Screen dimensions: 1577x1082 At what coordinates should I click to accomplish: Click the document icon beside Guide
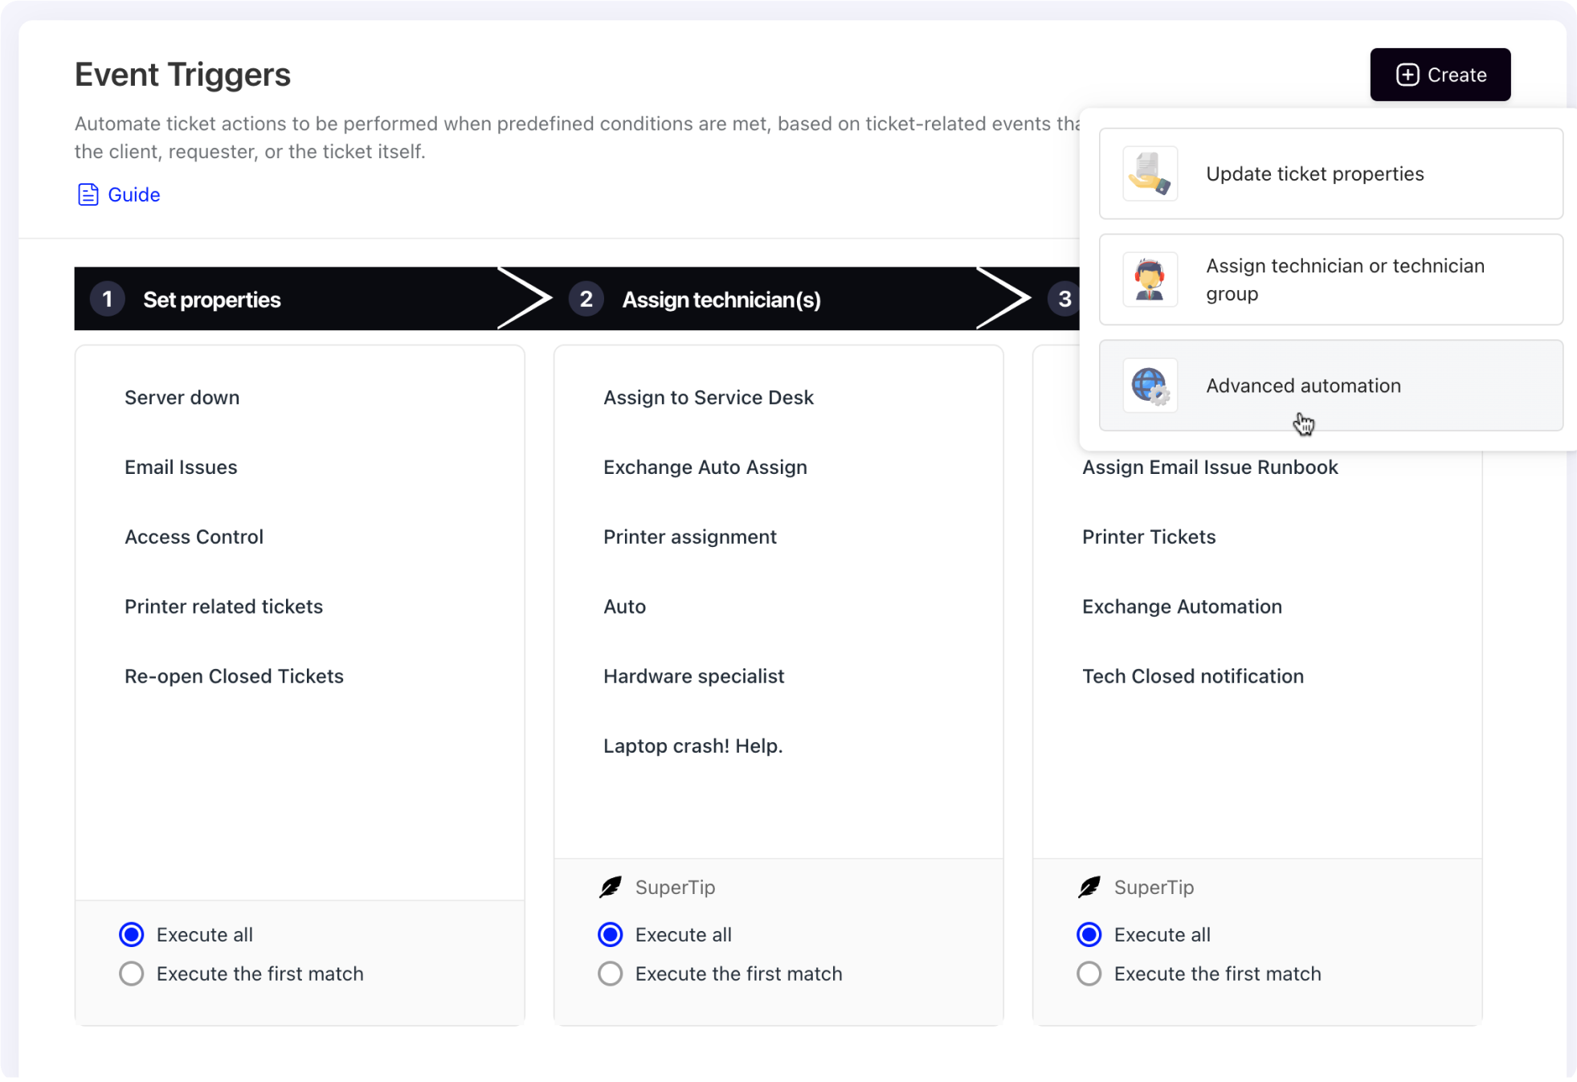87,194
